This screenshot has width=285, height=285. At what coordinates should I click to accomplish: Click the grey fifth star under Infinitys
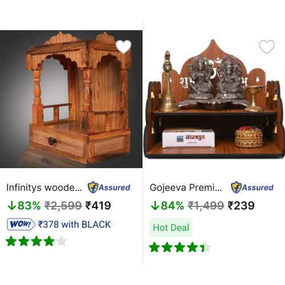click(62, 241)
